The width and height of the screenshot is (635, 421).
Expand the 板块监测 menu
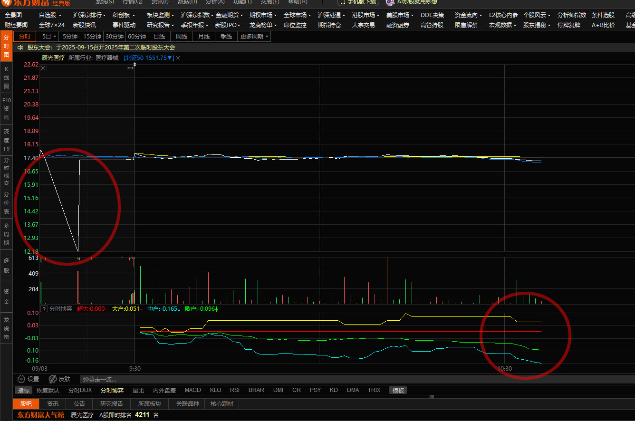coord(160,15)
